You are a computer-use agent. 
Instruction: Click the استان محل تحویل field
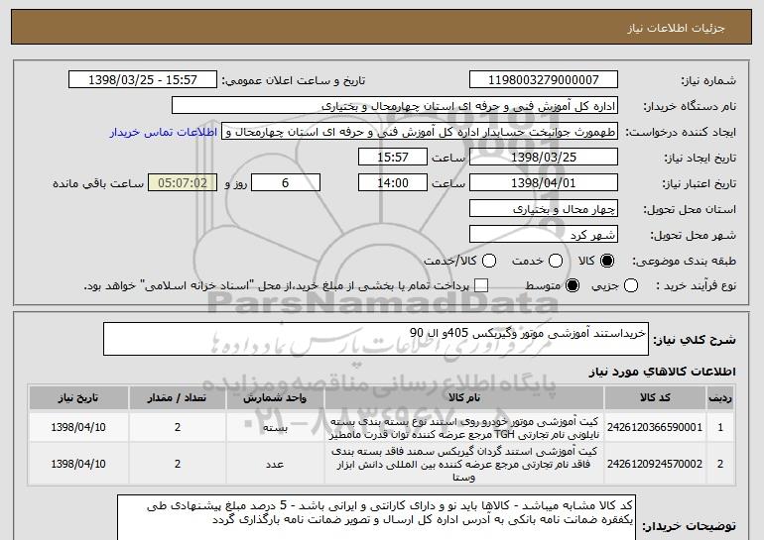[x=544, y=209]
